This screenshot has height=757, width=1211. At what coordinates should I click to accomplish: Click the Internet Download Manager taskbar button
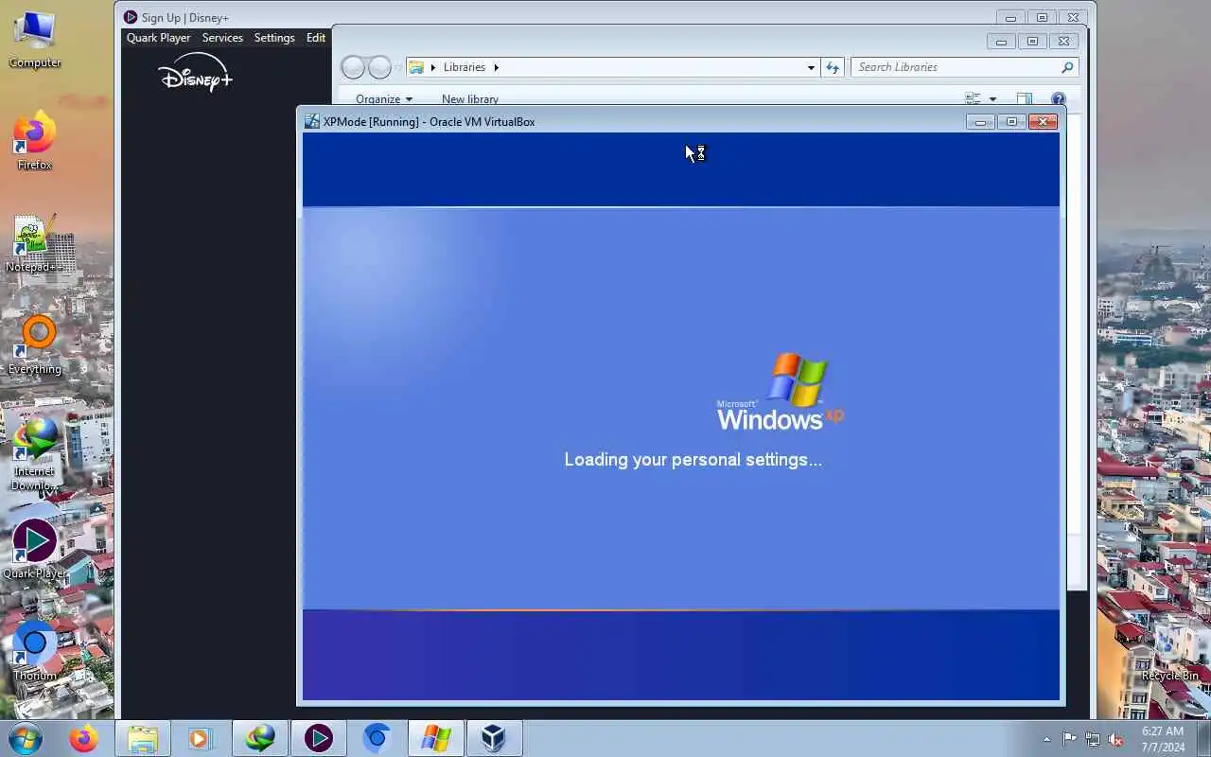coord(259,738)
